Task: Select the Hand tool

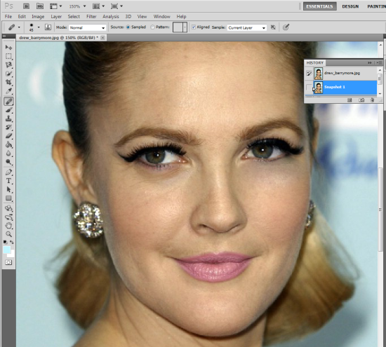Action: (x=8, y=226)
